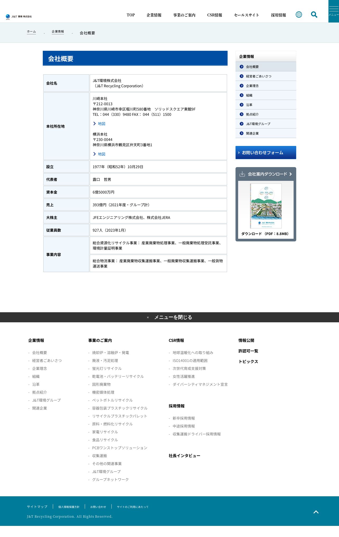
Task: Open 乾電池・バッテリーリサイクル link
Action: [x=118, y=377]
